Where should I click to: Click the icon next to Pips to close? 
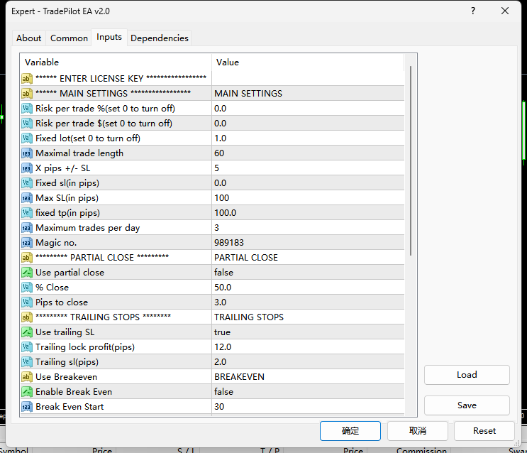coord(27,302)
